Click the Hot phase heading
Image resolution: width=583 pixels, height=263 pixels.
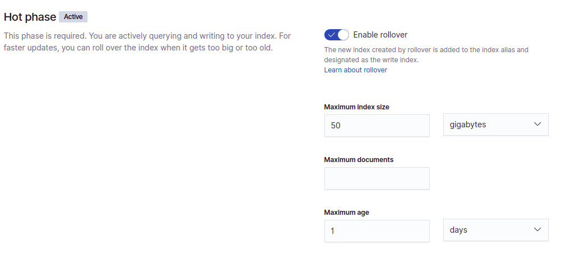coord(30,17)
